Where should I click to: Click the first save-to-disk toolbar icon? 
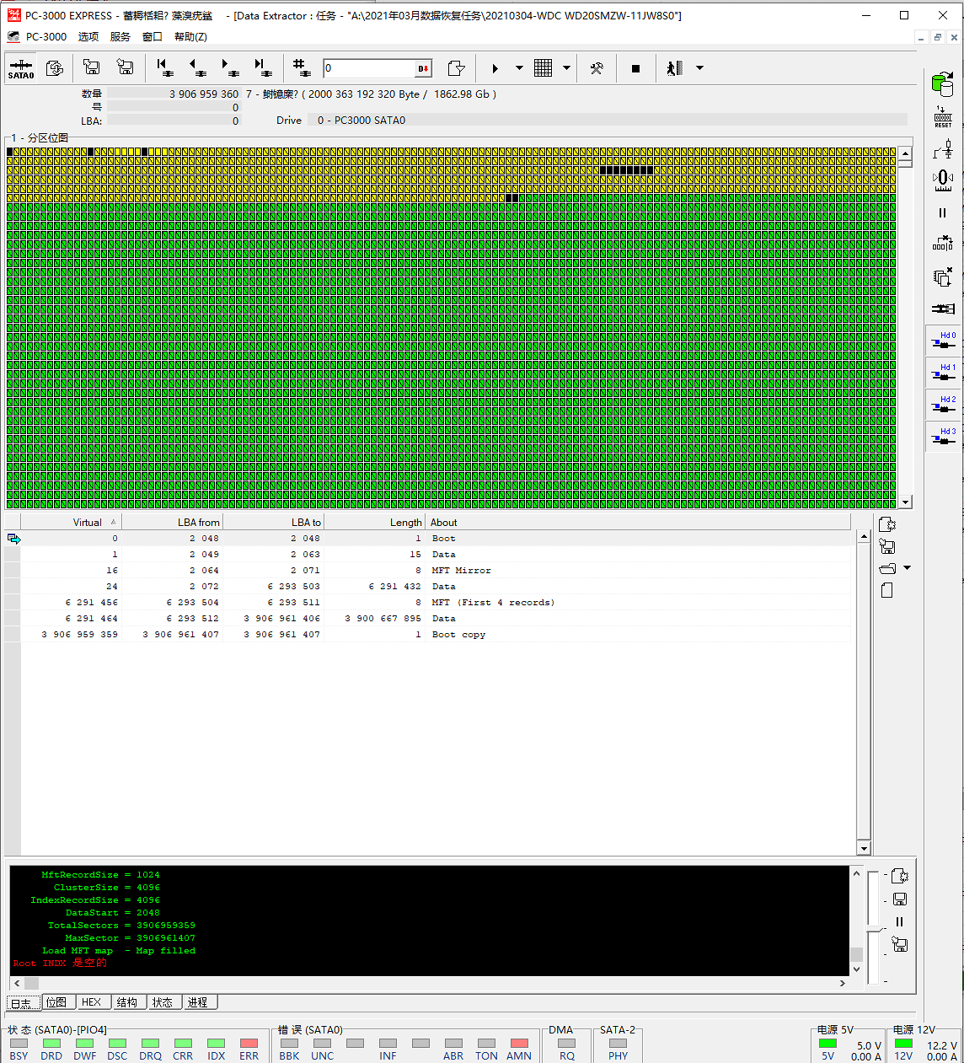(92, 67)
